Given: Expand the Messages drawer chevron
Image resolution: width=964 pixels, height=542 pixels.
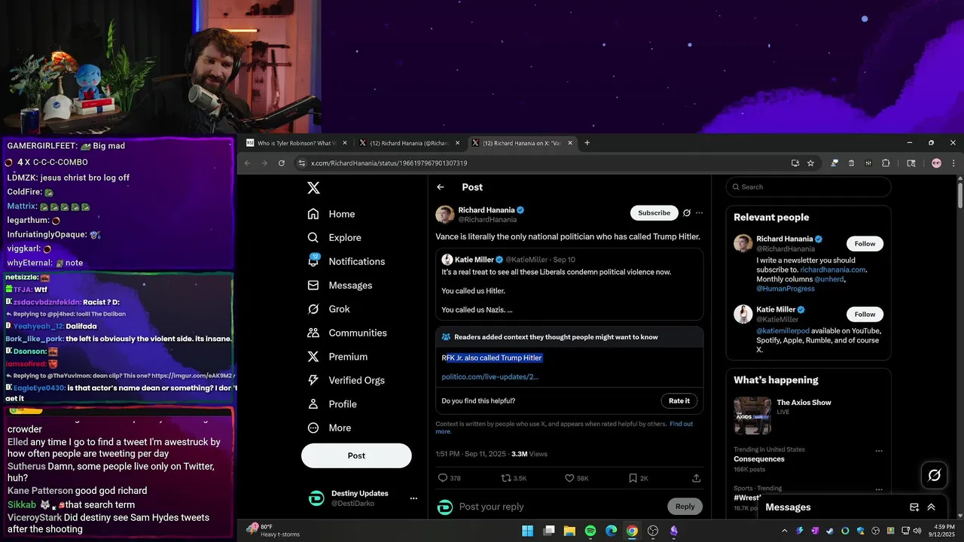Looking at the screenshot, I should pyautogui.click(x=932, y=507).
